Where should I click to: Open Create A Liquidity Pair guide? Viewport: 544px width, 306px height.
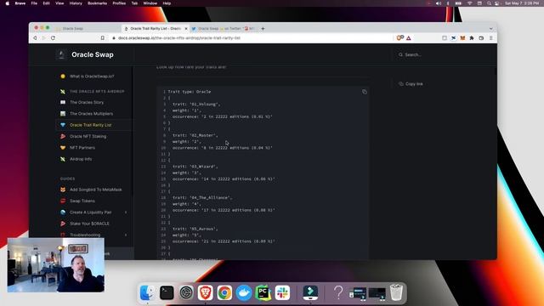pyautogui.click(x=91, y=212)
